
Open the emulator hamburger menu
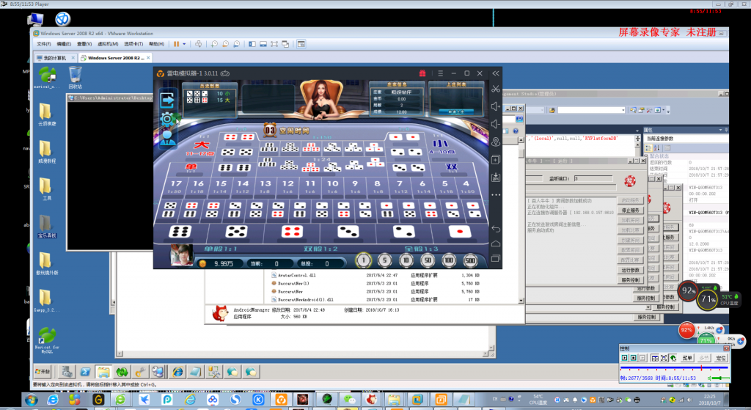coord(440,73)
